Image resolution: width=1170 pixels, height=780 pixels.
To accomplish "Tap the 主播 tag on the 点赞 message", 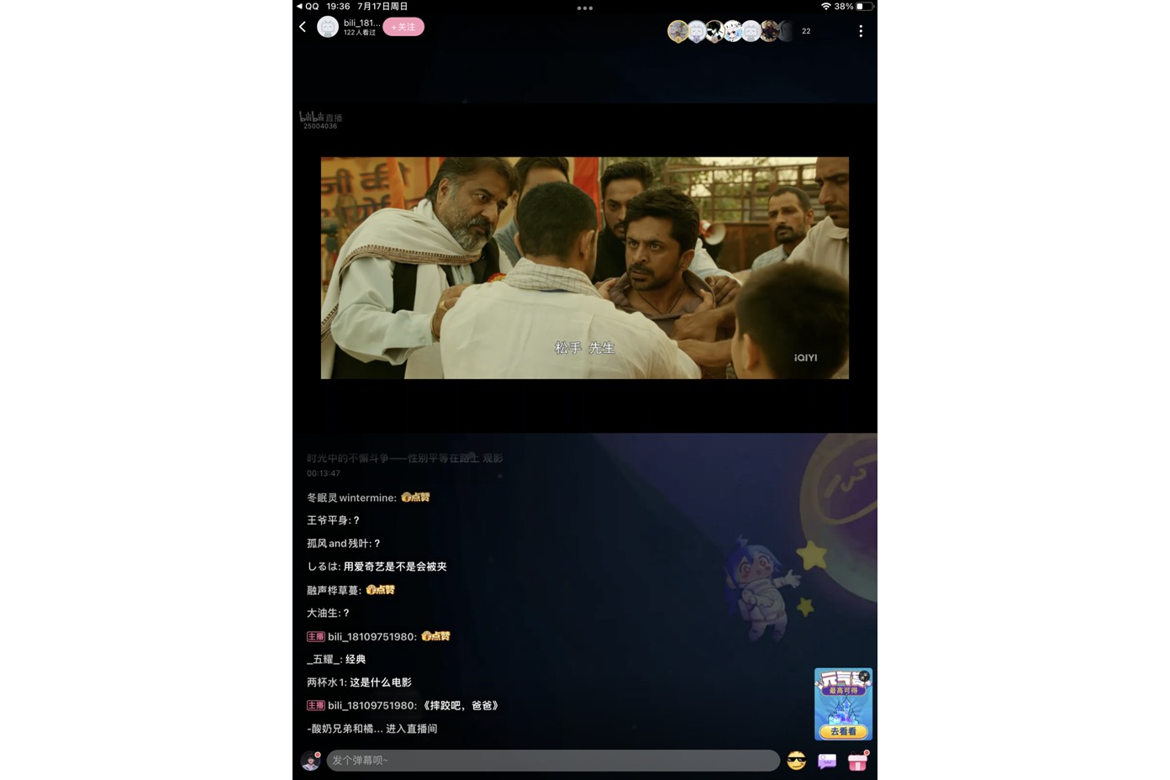I will click(315, 636).
